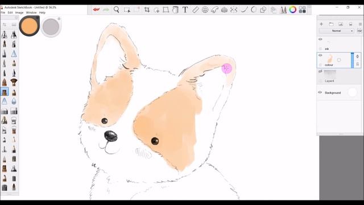Click the colour layer reorder handle
This screenshot has width=364, height=205.
point(358,56)
